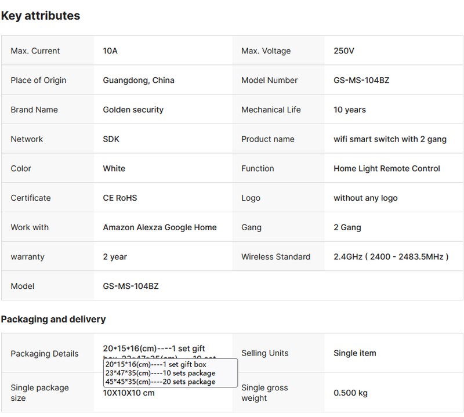
Task: Select the Max. Current value 10A
Action: (x=110, y=51)
